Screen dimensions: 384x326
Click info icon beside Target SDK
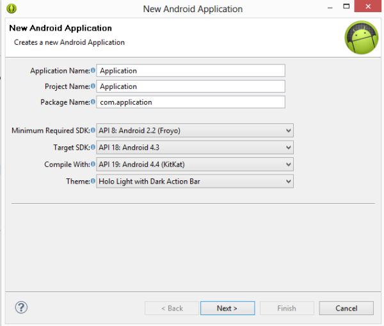point(93,147)
